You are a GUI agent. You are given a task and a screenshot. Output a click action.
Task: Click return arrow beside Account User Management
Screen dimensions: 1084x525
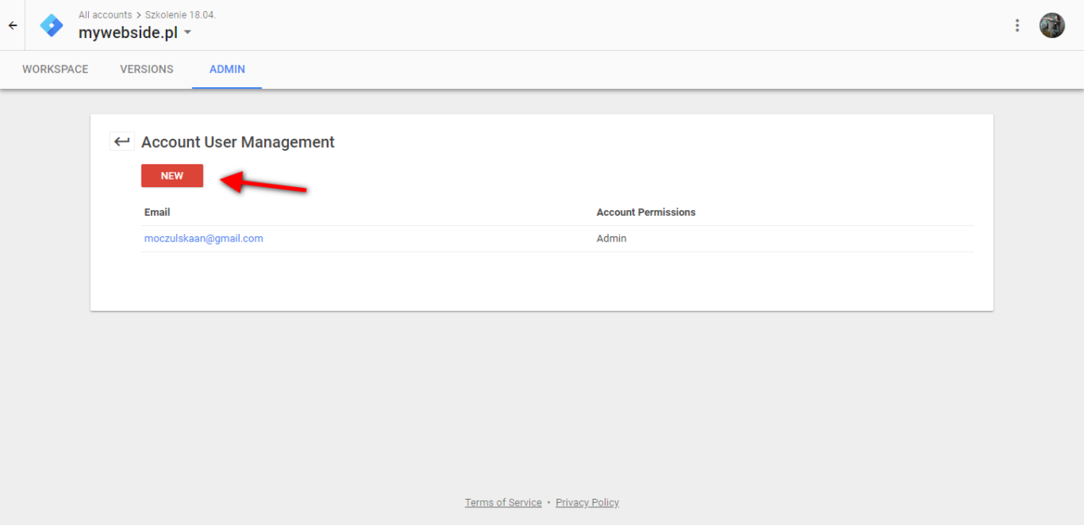click(x=122, y=141)
